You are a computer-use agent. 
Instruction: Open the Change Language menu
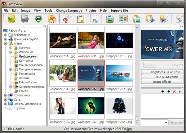pos(69,10)
